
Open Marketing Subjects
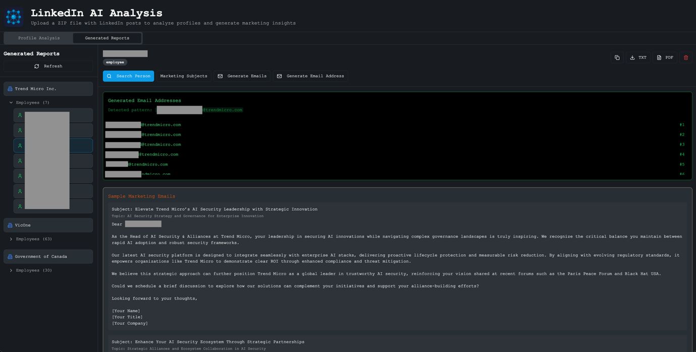pyautogui.click(x=184, y=76)
